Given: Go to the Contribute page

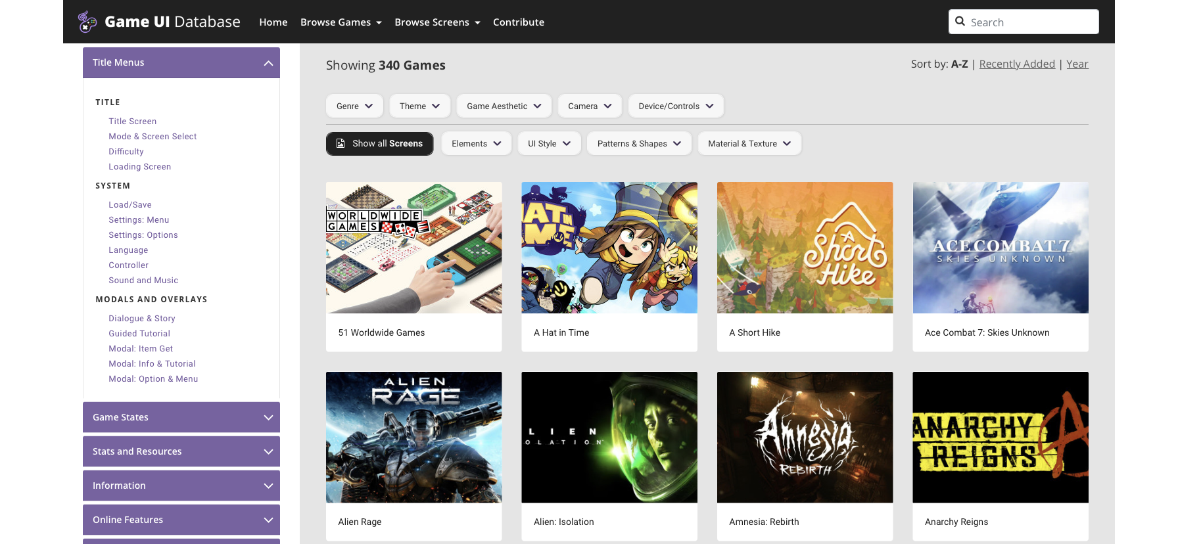Looking at the screenshot, I should (519, 22).
